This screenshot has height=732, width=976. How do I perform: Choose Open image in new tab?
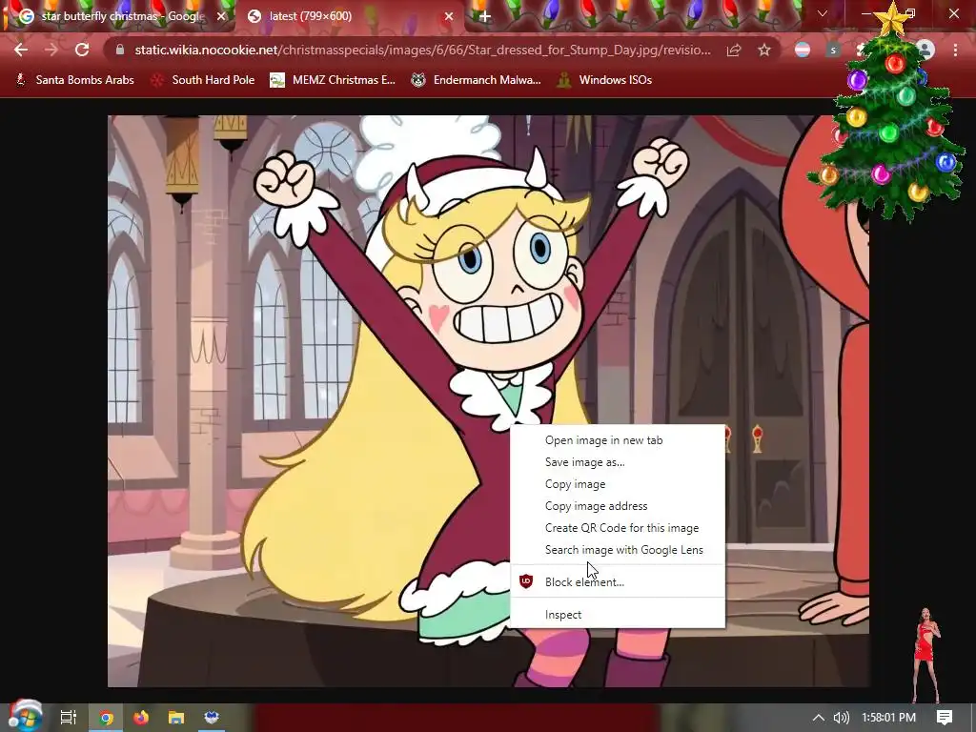click(x=618, y=440)
